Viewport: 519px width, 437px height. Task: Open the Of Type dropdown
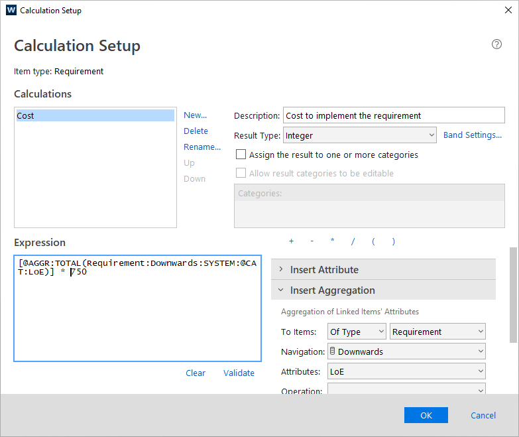pyautogui.click(x=357, y=332)
